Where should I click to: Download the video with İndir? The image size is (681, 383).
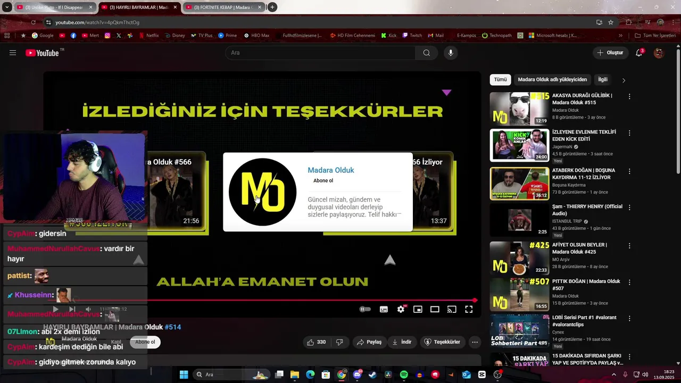pos(402,342)
